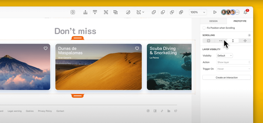Click the Mask tool icon in toolbar
Screen dimensions: 263x123
click(x=128, y=12)
